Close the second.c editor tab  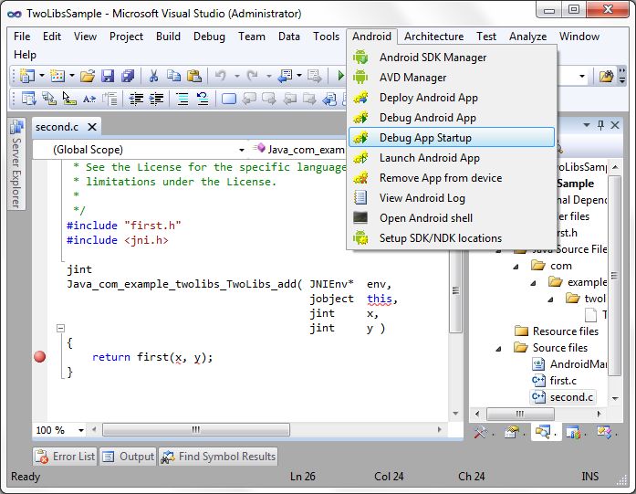click(92, 127)
